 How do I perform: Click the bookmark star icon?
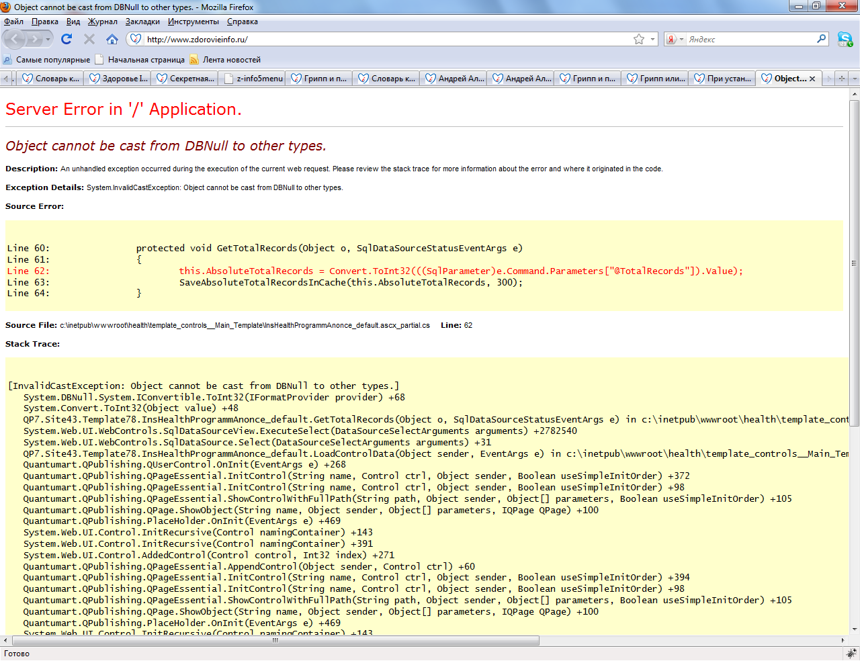click(639, 39)
